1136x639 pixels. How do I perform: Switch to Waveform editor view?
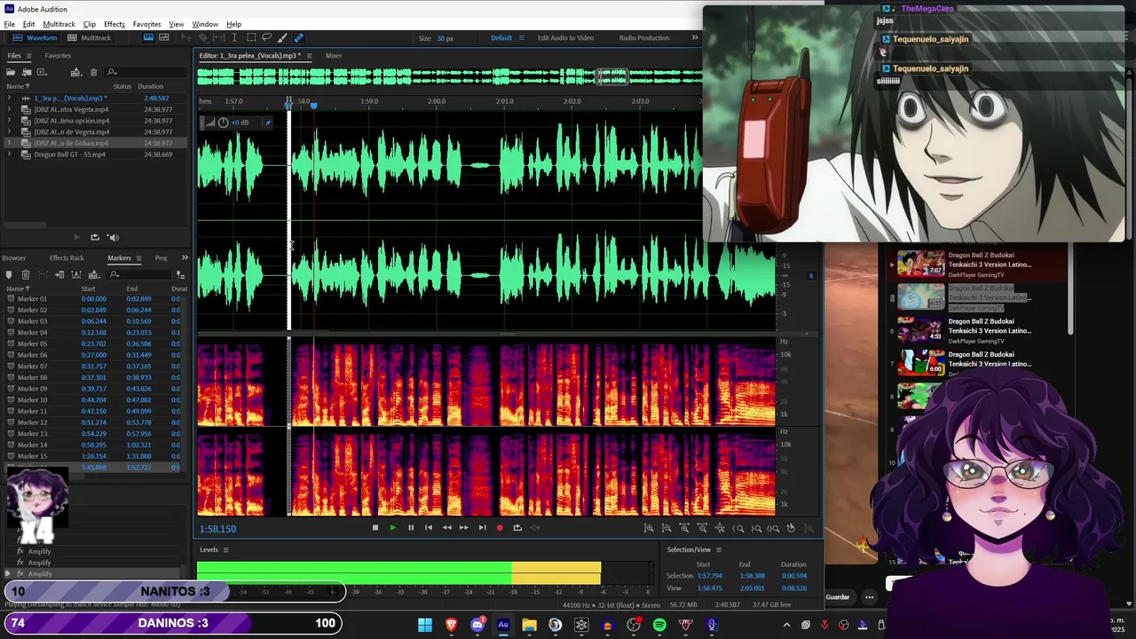click(x=35, y=38)
